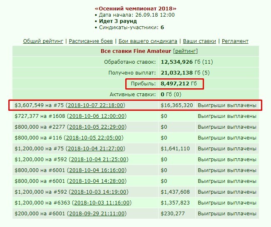Click bet amount $3,607,549 на #75

point(39,105)
